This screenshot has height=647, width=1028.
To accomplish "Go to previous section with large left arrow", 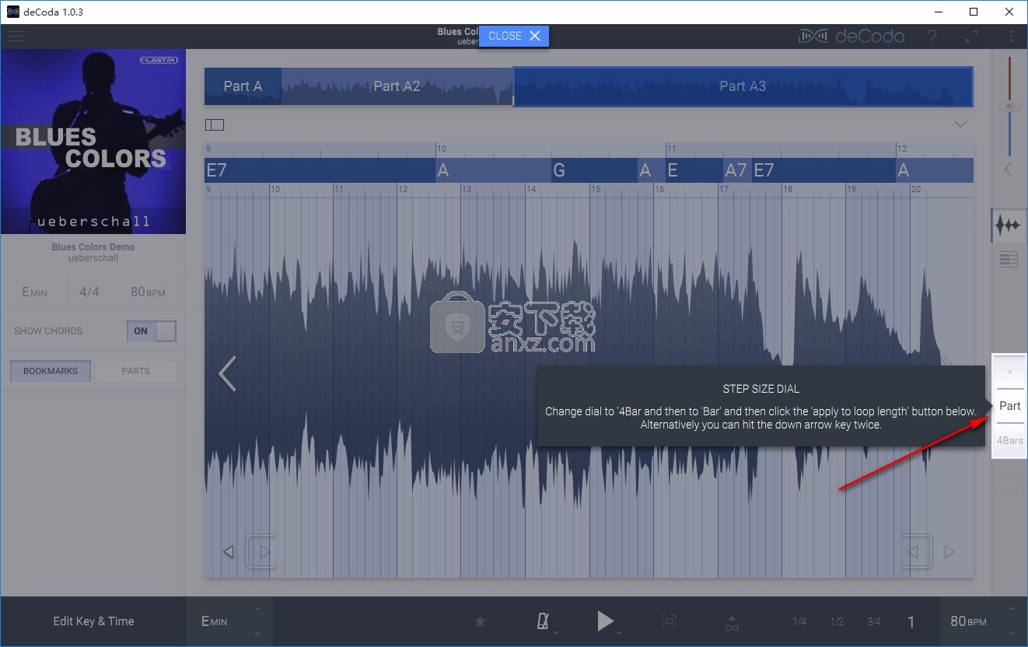I will pos(227,374).
